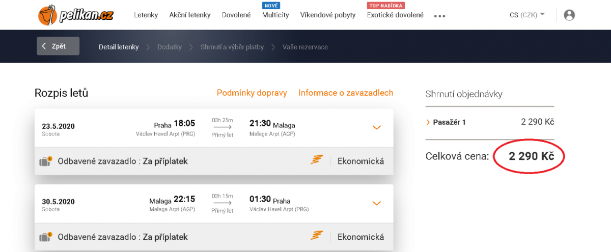Open the user account icon

[x=569, y=15]
